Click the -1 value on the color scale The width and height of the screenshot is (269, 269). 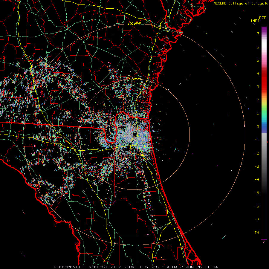[257, 140]
